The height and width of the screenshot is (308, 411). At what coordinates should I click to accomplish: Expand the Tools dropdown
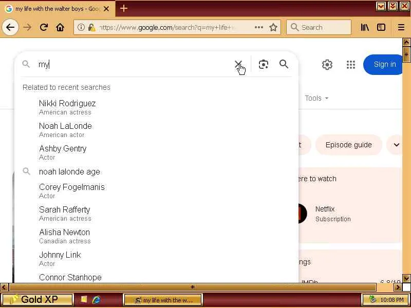tap(316, 98)
